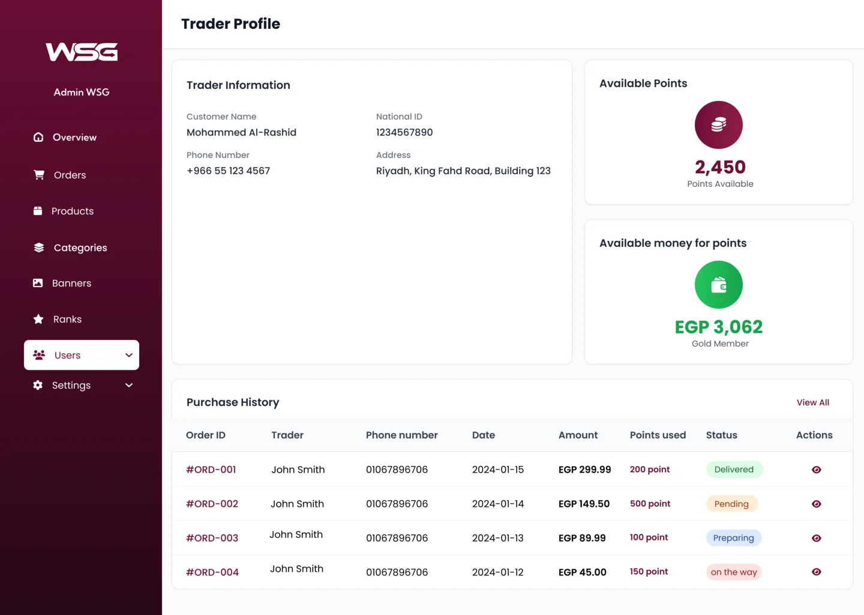Open order link #ORD-003

pyautogui.click(x=212, y=538)
